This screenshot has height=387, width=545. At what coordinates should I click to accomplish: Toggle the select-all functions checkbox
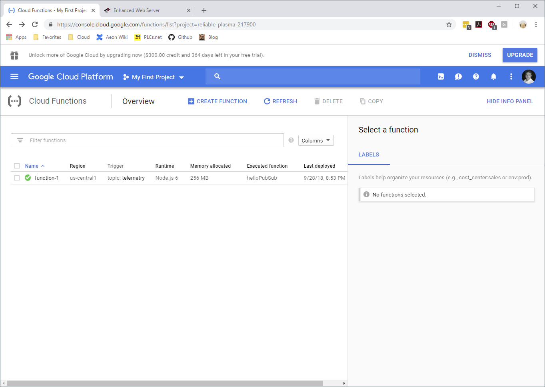click(17, 166)
